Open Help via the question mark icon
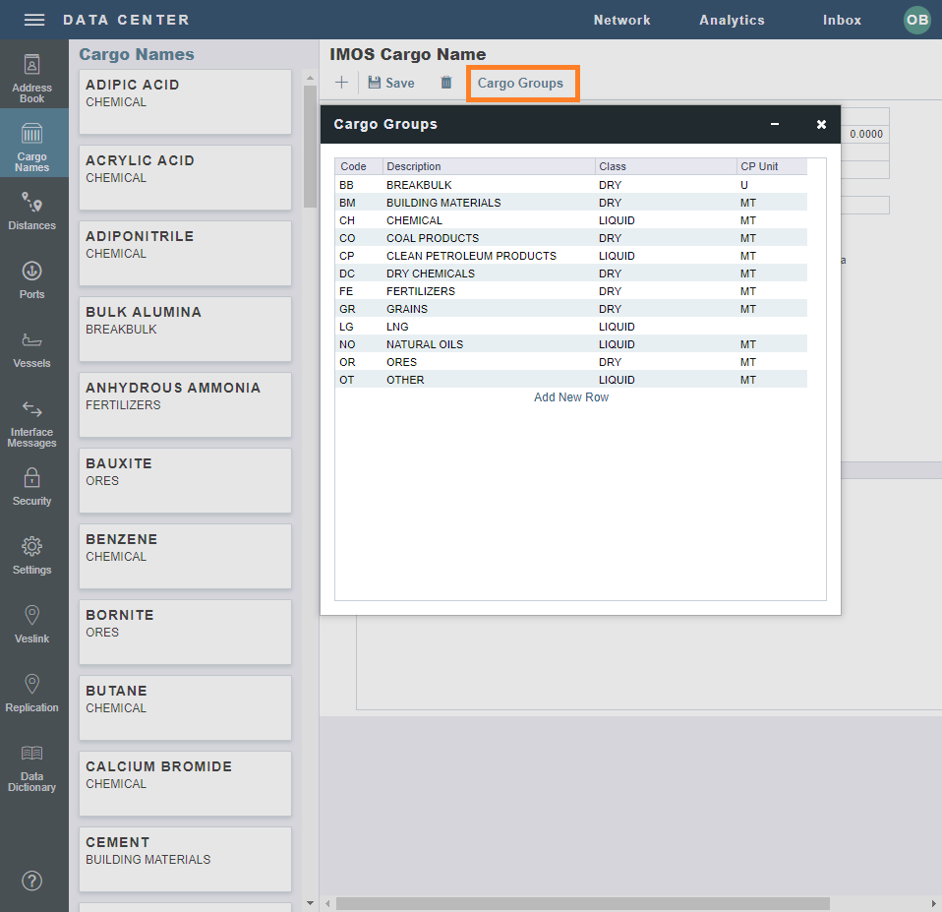942x912 pixels. point(31,881)
